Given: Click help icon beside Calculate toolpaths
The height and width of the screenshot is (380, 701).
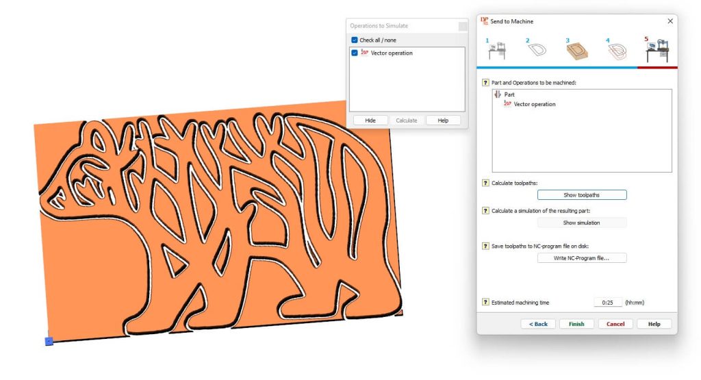Looking at the screenshot, I should point(485,183).
